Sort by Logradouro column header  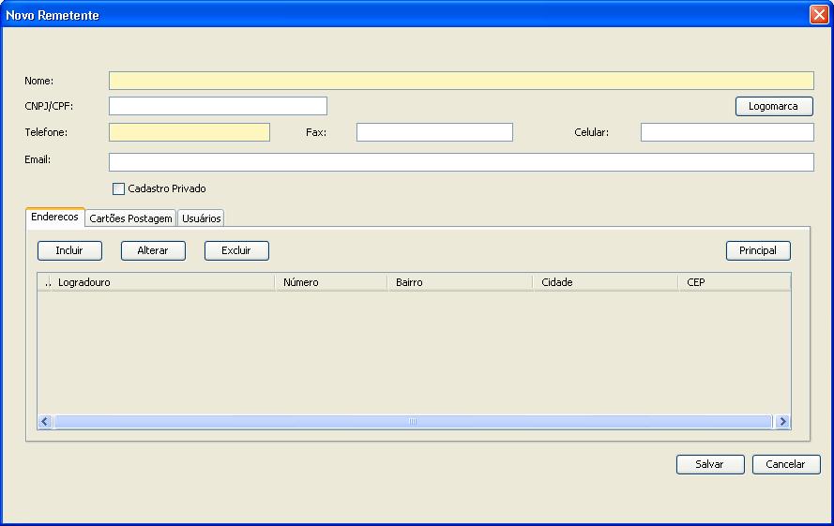pyautogui.click(x=163, y=282)
